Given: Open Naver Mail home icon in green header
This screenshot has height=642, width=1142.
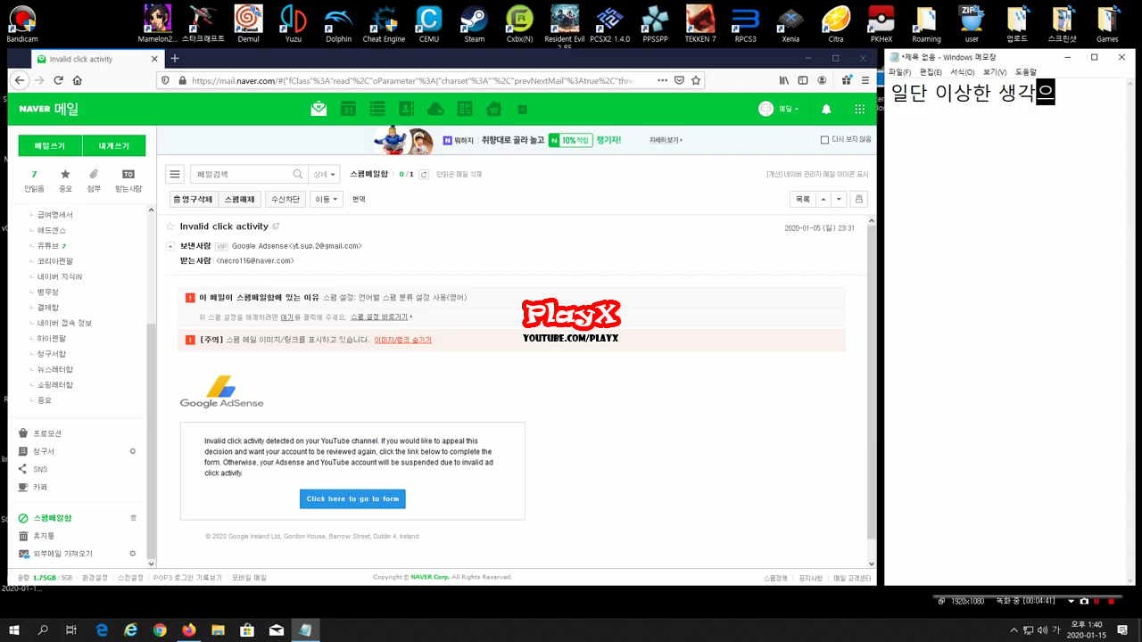Looking at the screenshot, I should click(x=319, y=109).
